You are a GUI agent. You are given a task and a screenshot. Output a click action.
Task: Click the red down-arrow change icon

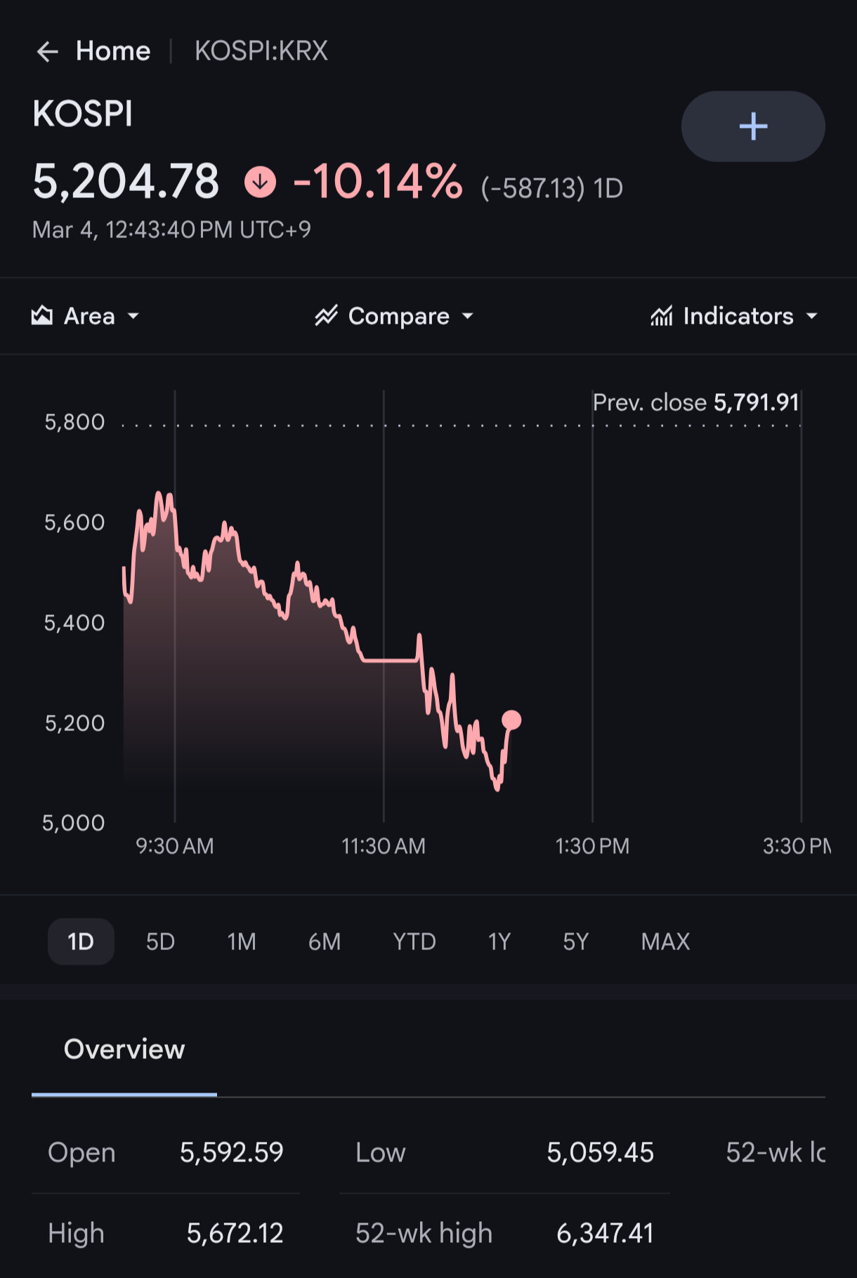(x=260, y=183)
